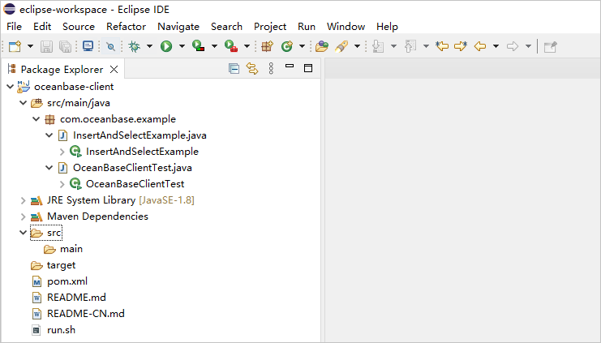
Task: Expand the Maven Dependencies node
Action: [23, 217]
